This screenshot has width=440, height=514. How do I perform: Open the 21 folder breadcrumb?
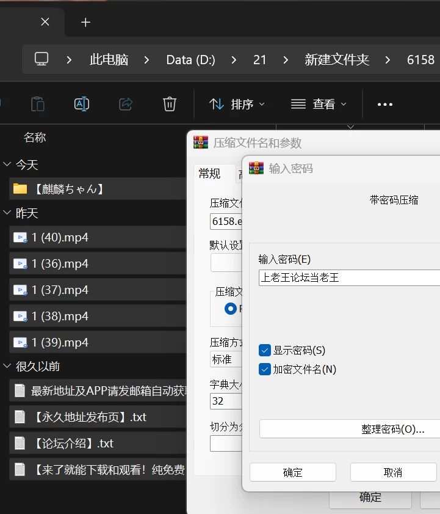coord(259,60)
